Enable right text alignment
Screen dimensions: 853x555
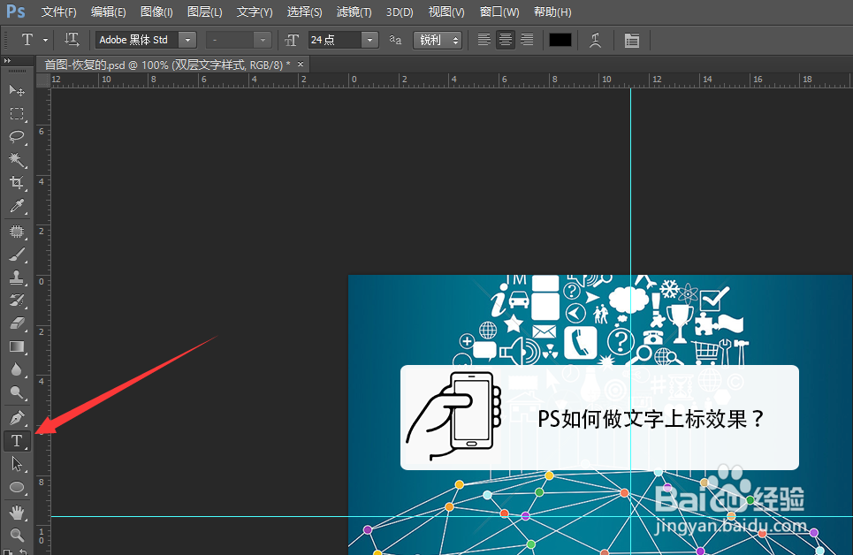pos(527,40)
